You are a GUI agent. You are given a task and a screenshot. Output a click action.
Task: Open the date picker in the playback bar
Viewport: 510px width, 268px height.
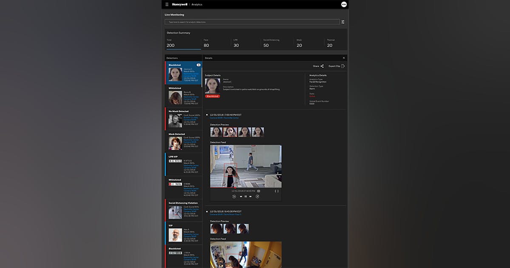click(259, 191)
